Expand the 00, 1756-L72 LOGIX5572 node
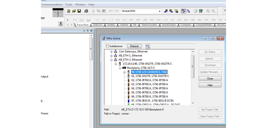 click(124, 72)
